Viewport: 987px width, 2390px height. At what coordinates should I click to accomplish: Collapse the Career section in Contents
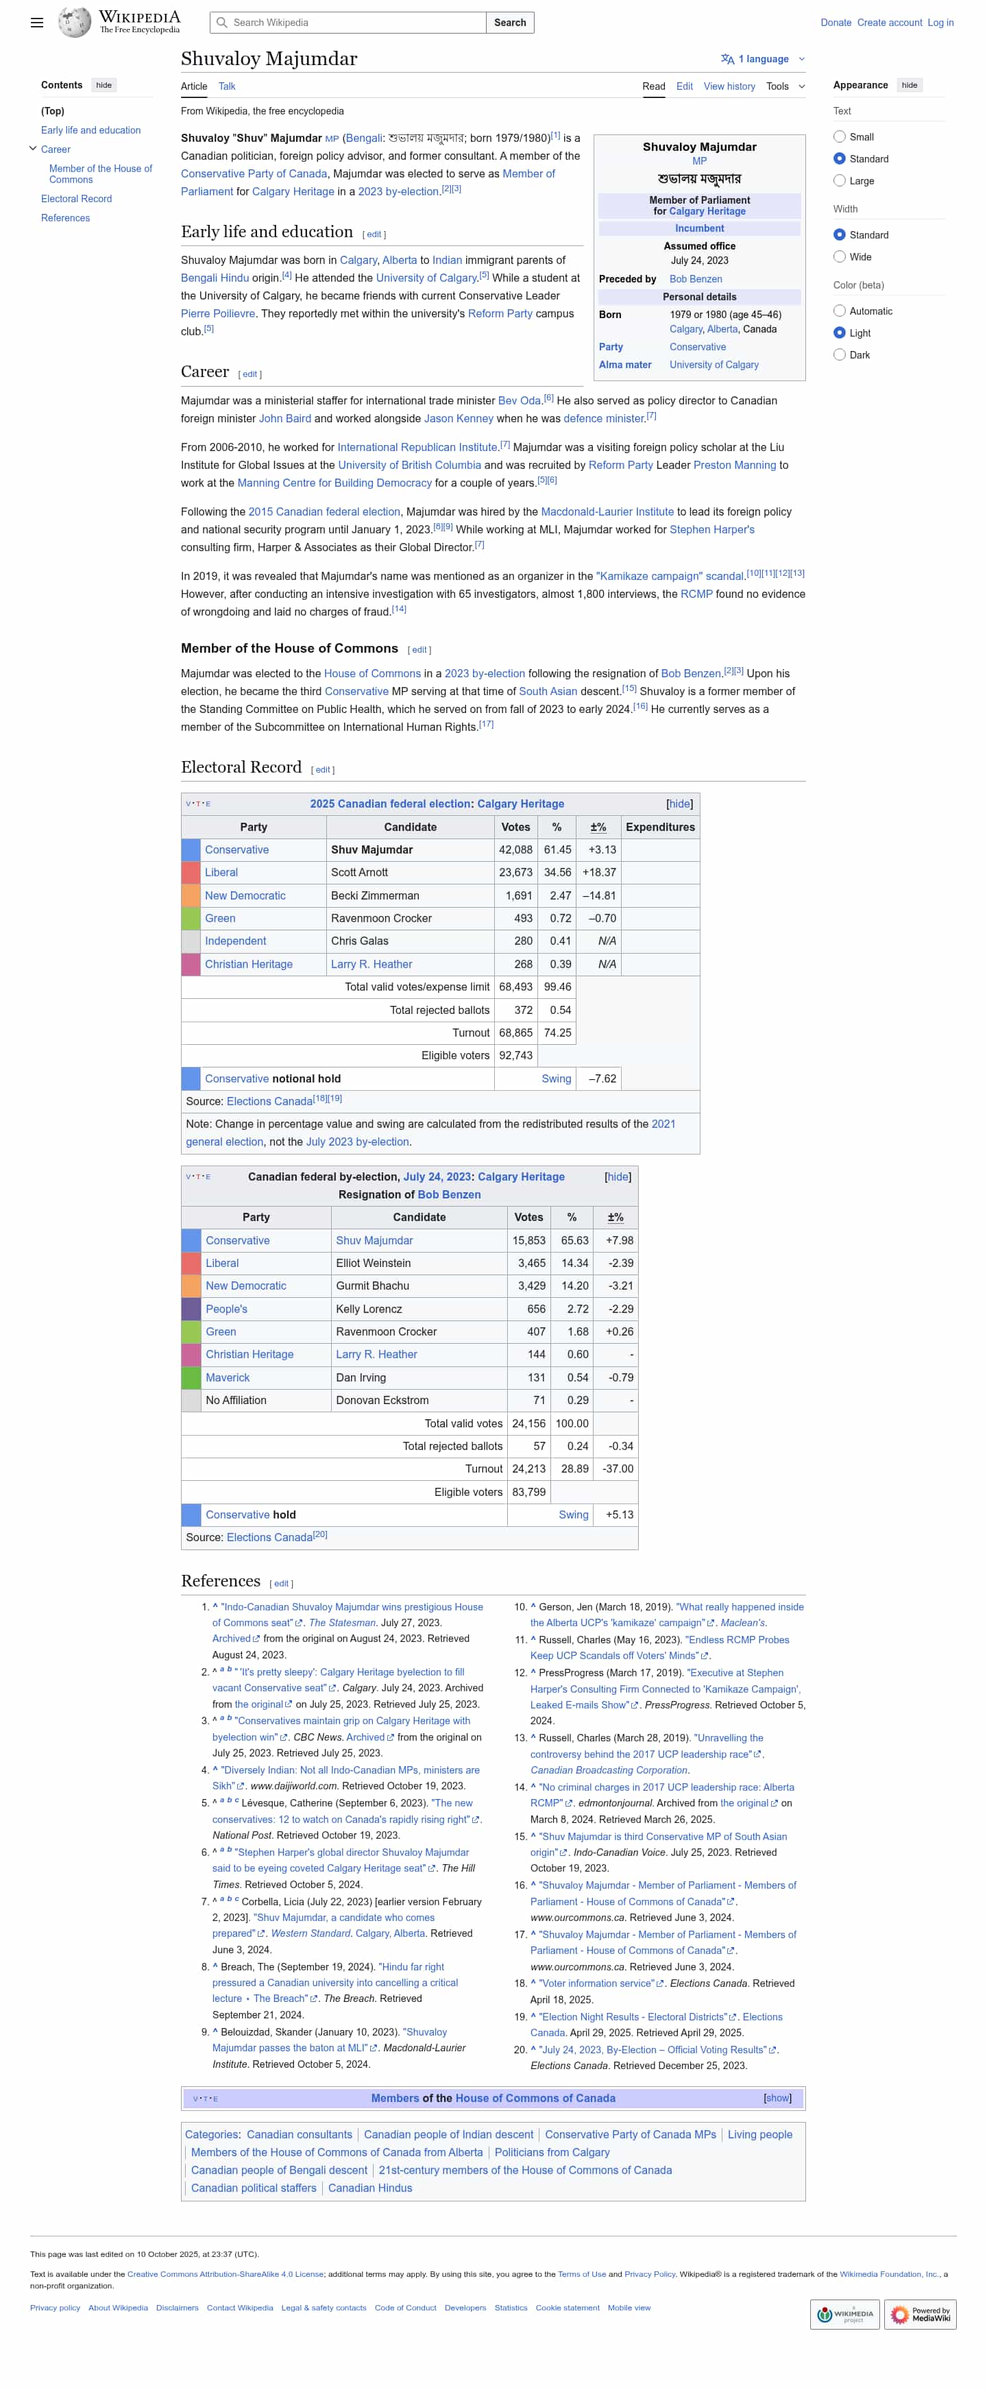pyautogui.click(x=34, y=149)
